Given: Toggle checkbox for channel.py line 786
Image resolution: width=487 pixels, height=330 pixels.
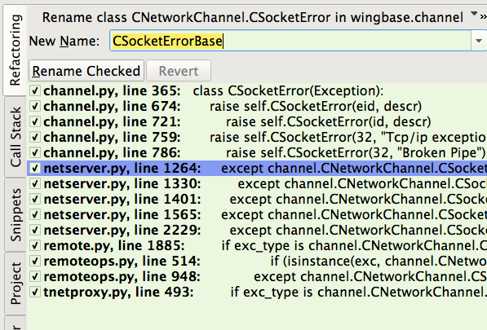Looking at the screenshot, I should tap(35, 152).
